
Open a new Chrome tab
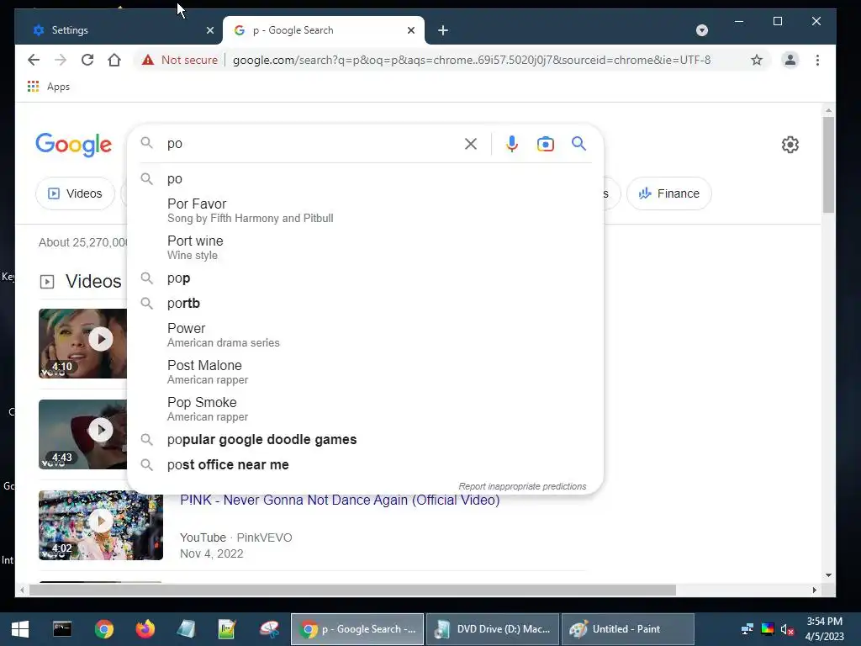point(443,30)
